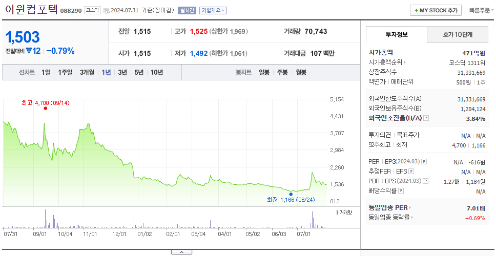Screen dimensions: 496x256
Task: Open help icon next to PER EPS(2024.03)
Action: [x=424, y=162]
